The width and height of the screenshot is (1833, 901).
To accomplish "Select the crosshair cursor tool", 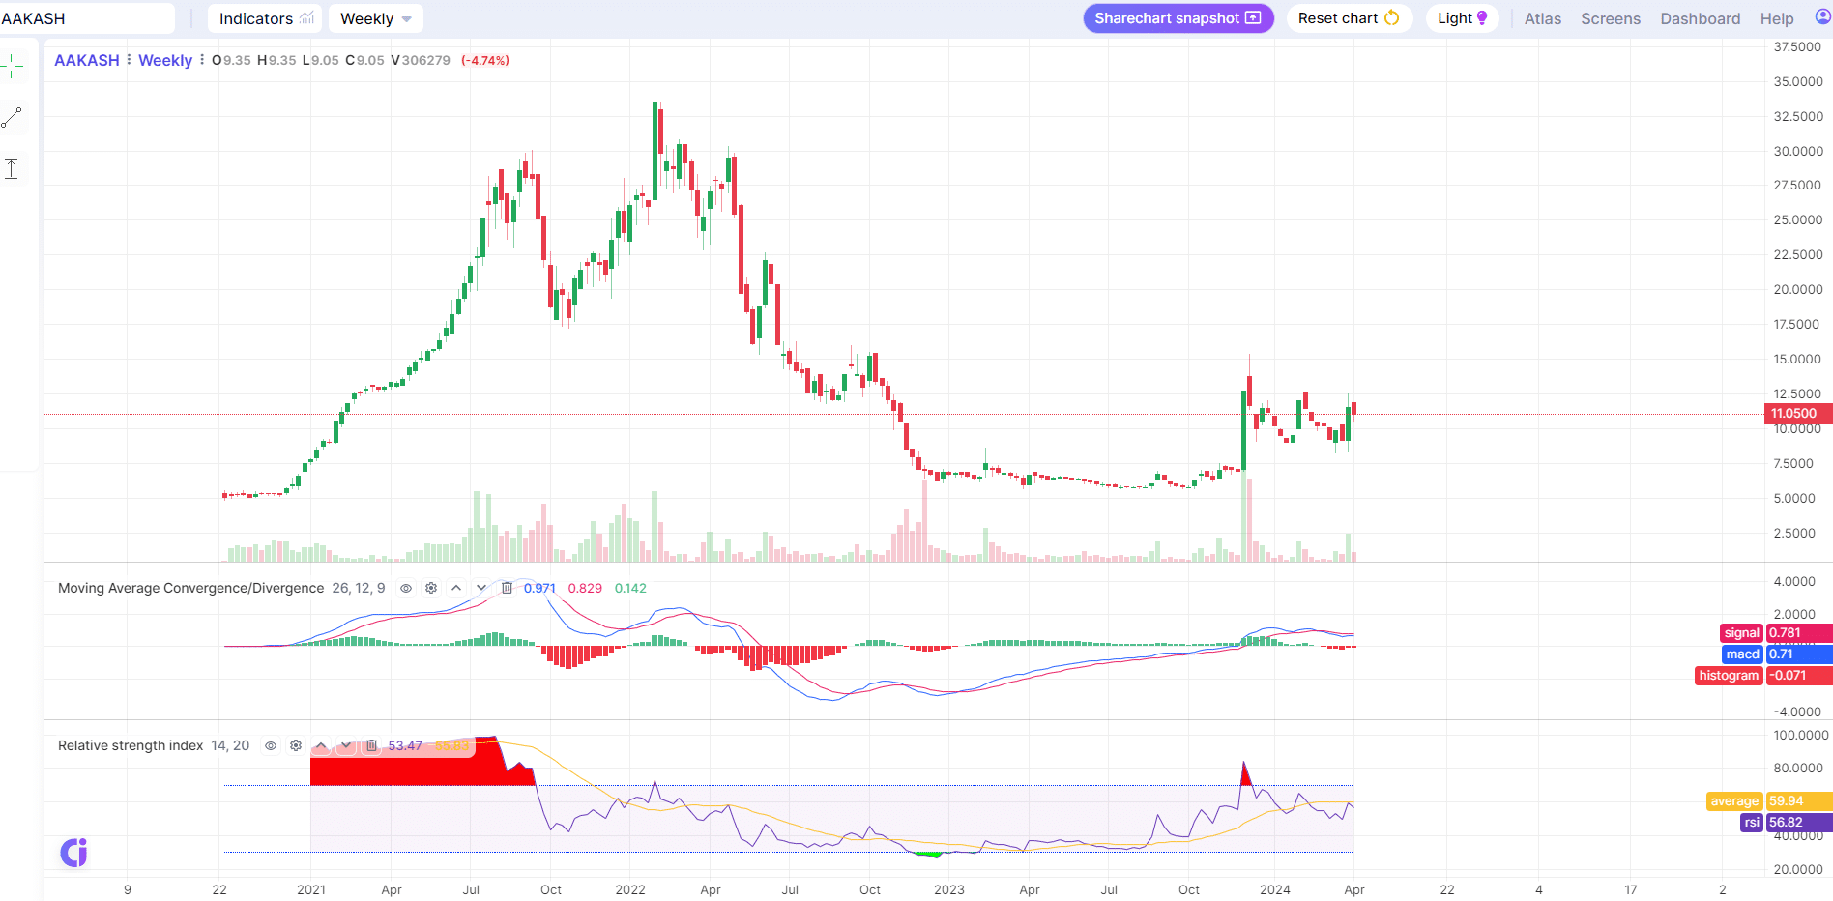I will pyautogui.click(x=12, y=67).
